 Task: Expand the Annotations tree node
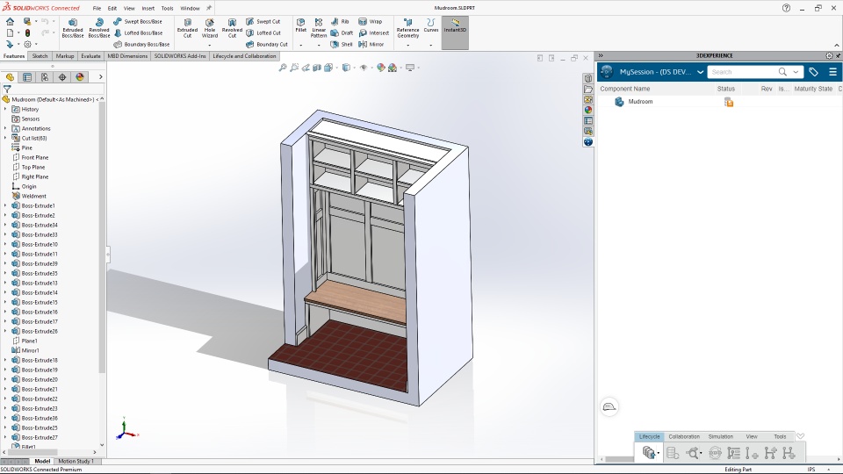point(5,128)
